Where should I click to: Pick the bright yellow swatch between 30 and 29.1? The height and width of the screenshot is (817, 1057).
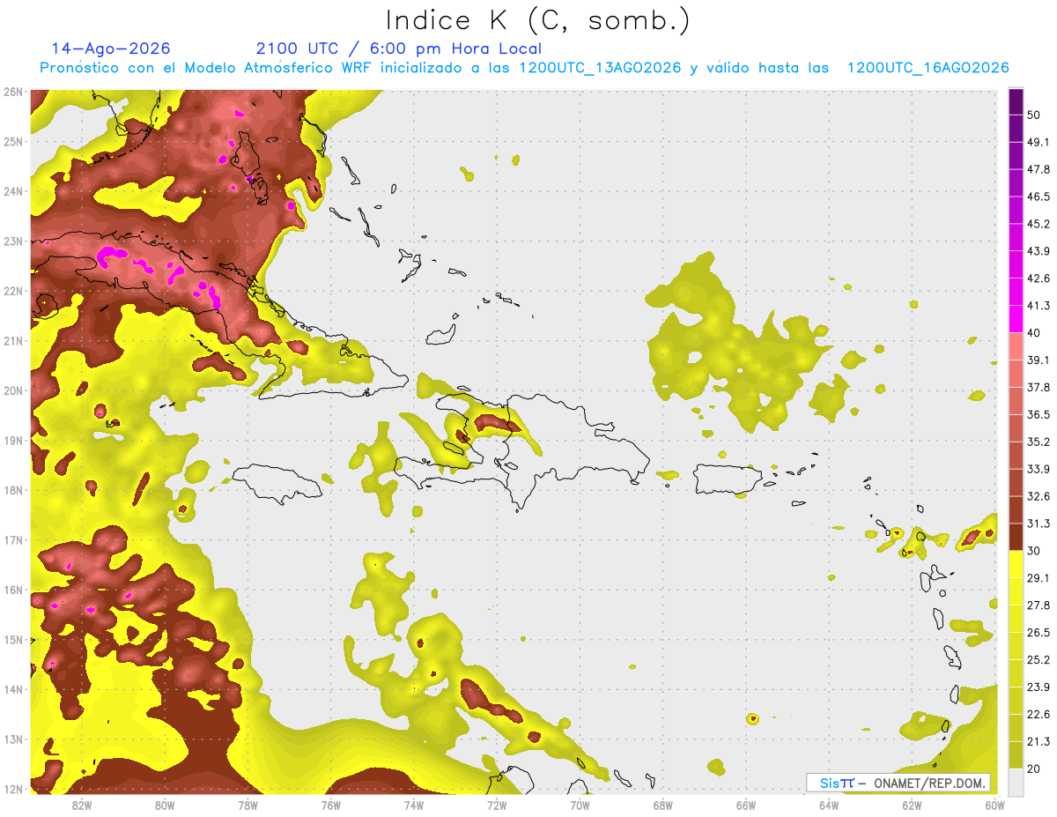click(1016, 564)
